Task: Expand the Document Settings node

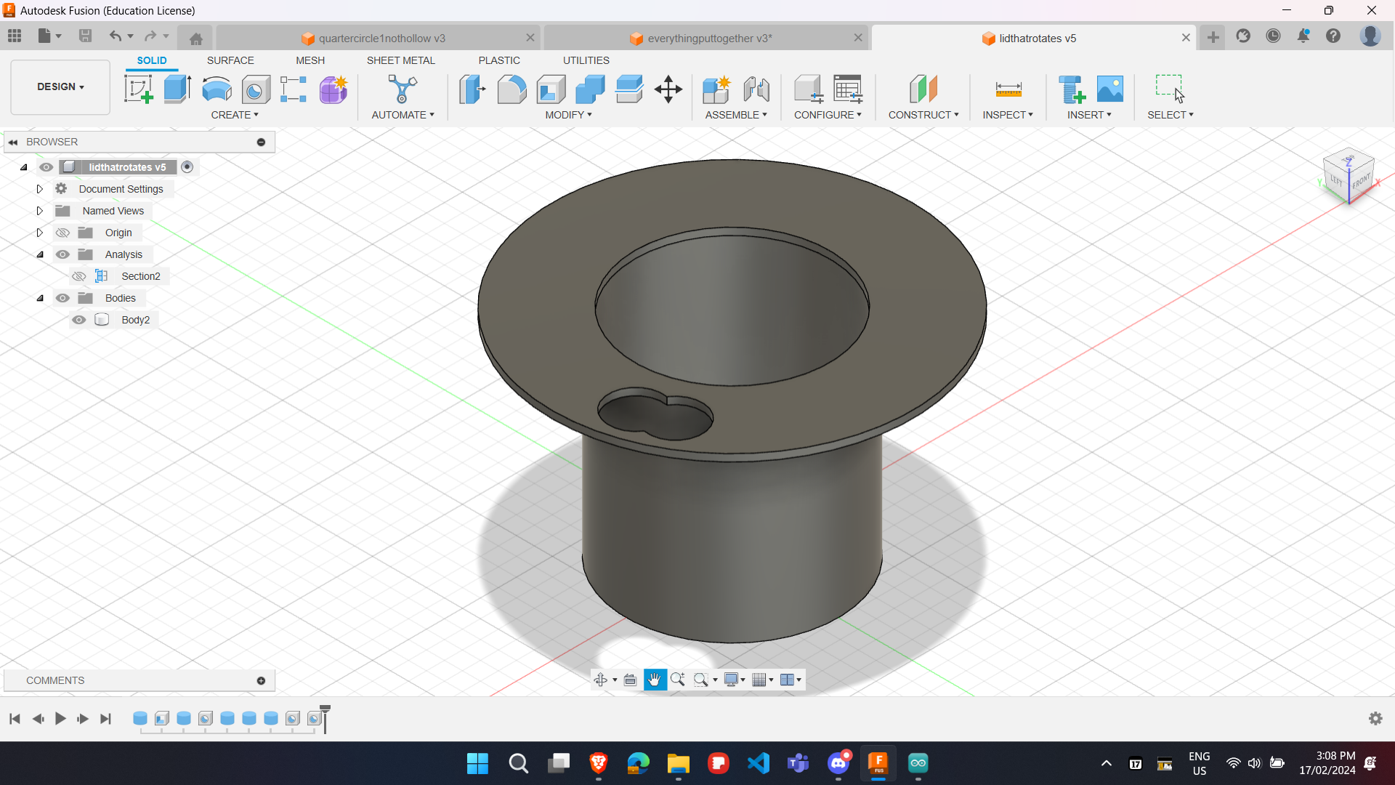Action: click(40, 189)
